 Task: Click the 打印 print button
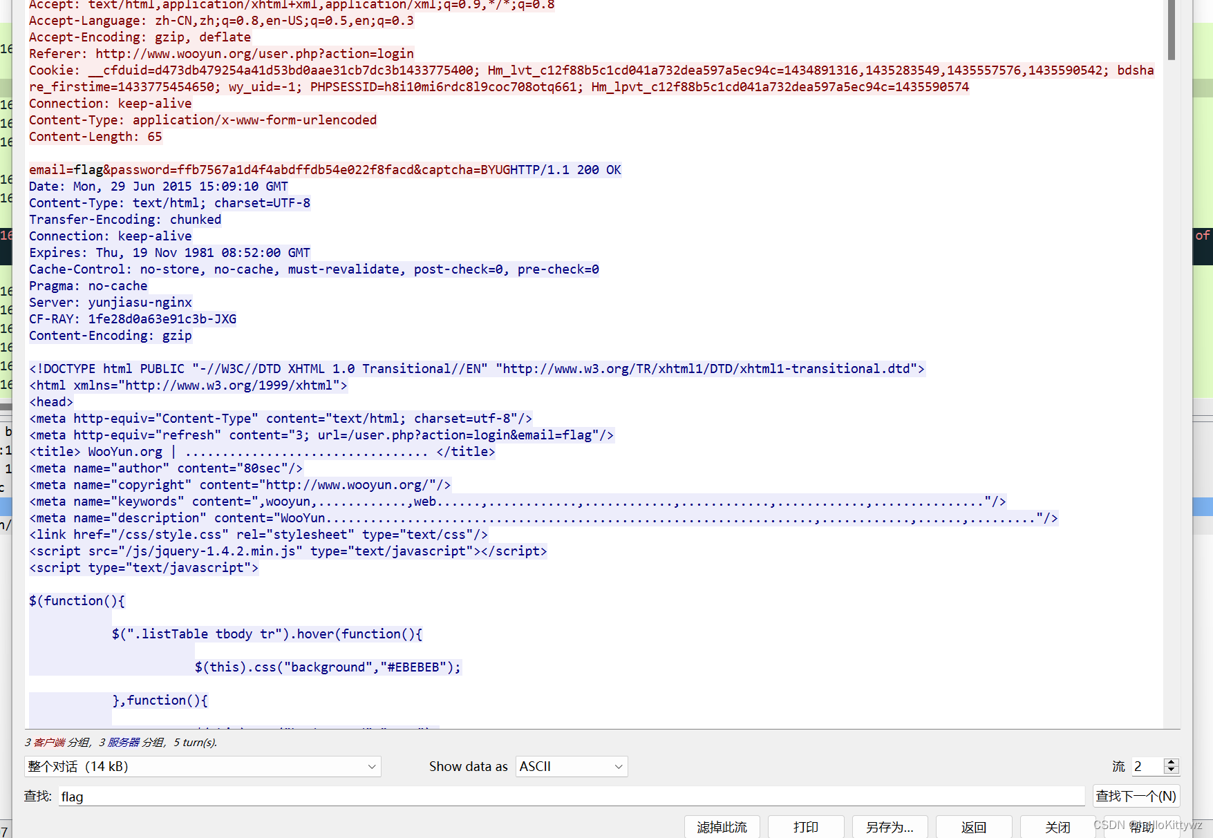point(806,827)
